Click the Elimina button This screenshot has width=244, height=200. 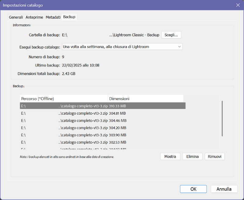click(x=192, y=156)
